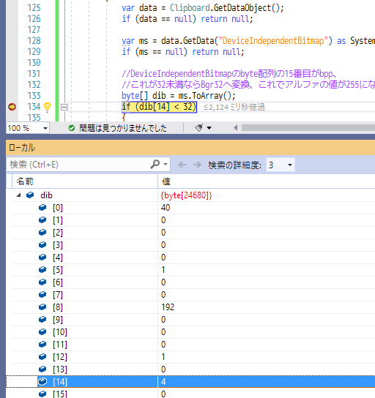
Task: Select the dib variable row
Action: [x=193, y=195]
